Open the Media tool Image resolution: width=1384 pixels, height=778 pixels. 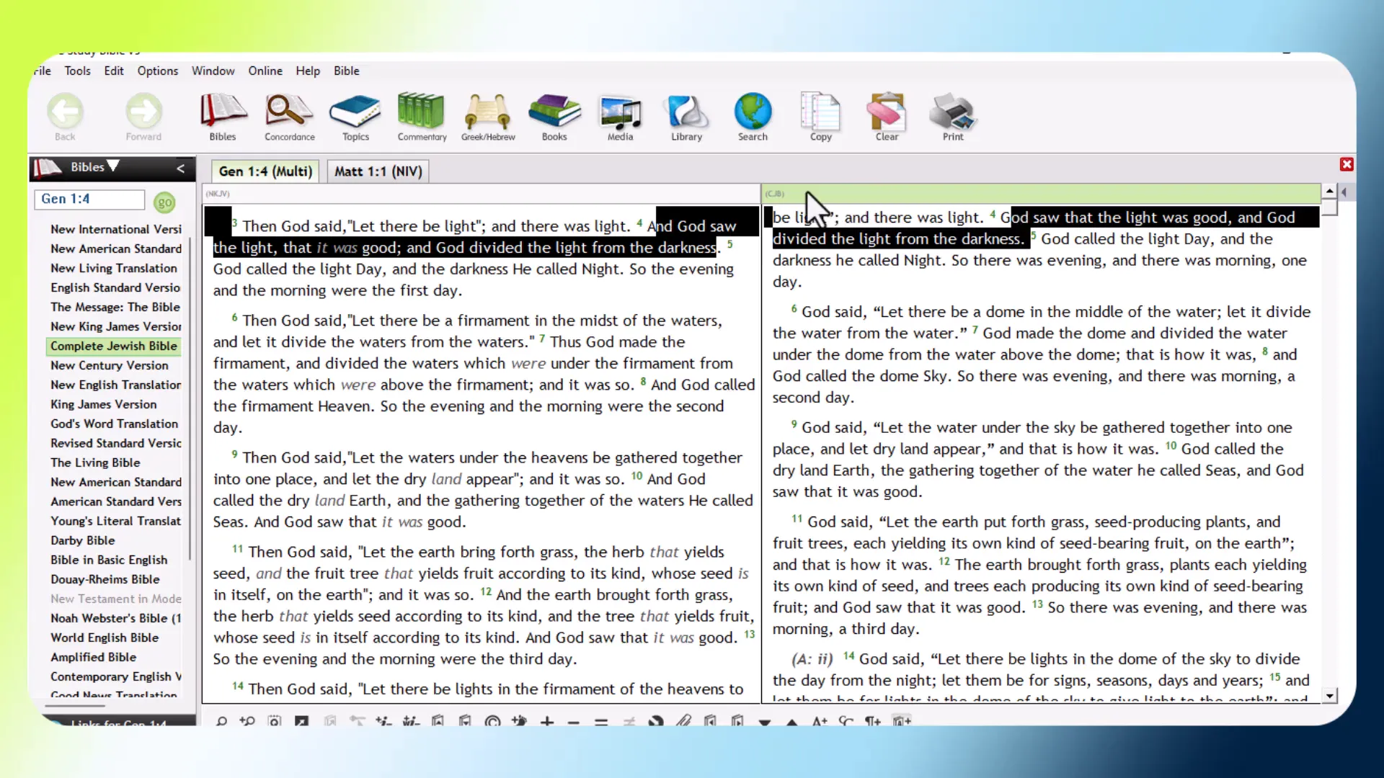[x=620, y=117]
